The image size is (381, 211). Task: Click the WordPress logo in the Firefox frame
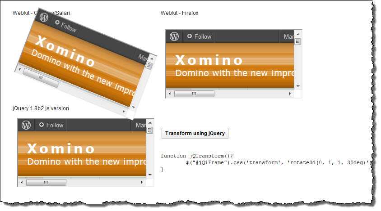174,36
